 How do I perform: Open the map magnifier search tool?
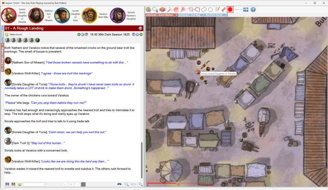155,10
